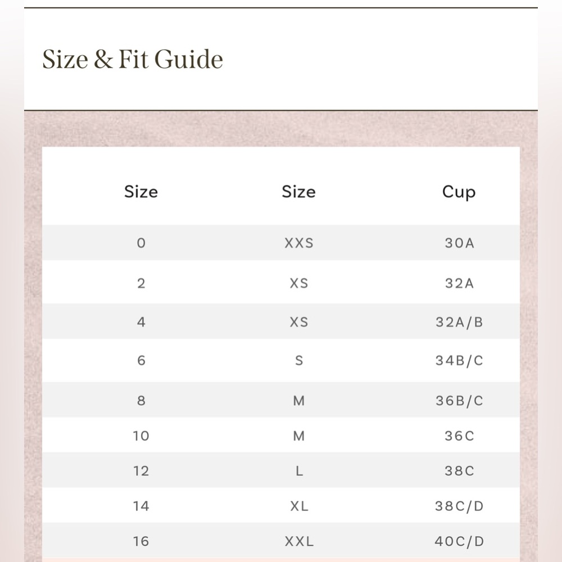Select the numeric size 0 cell
The width and height of the screenshot is (562, 562).
point(141,243)
